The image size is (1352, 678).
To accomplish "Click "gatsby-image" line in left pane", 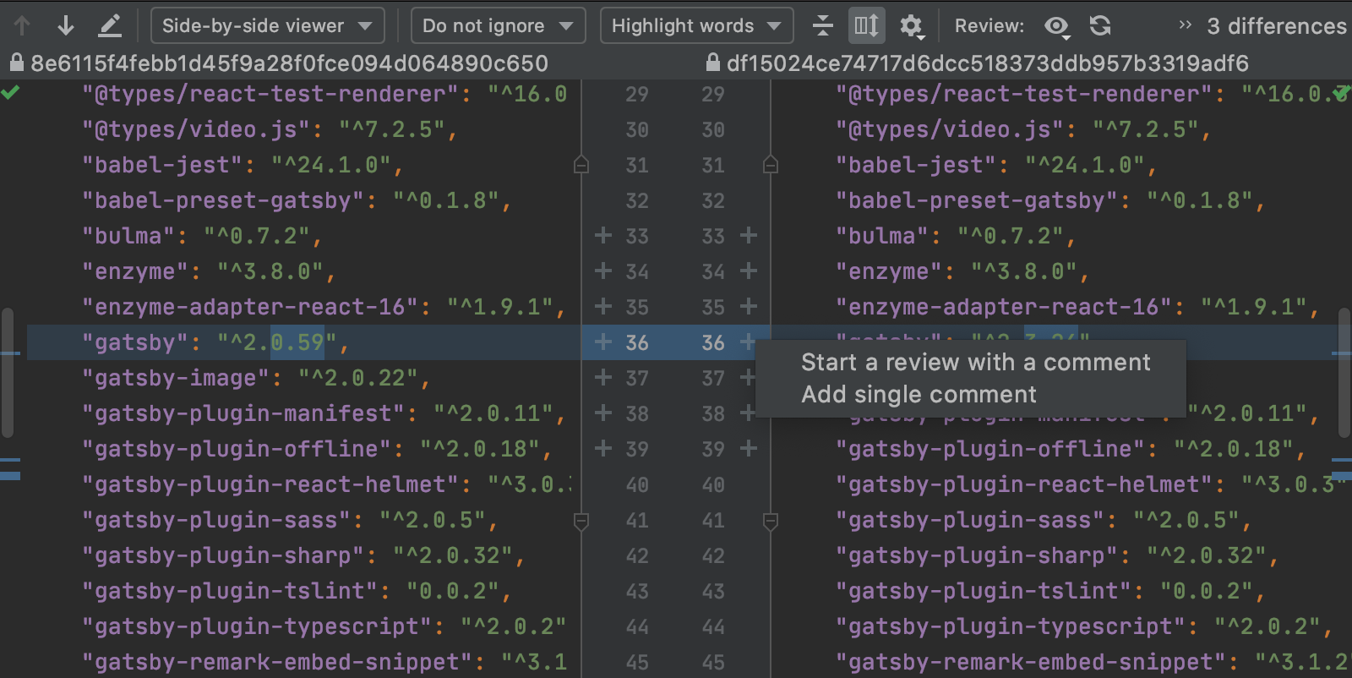I will point(256,378).
